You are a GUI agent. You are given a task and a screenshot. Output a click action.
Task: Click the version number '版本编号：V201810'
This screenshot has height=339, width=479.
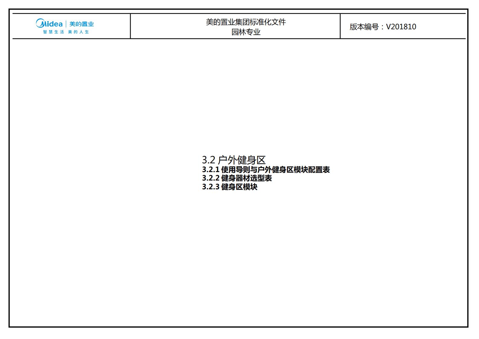pos(383,27)
